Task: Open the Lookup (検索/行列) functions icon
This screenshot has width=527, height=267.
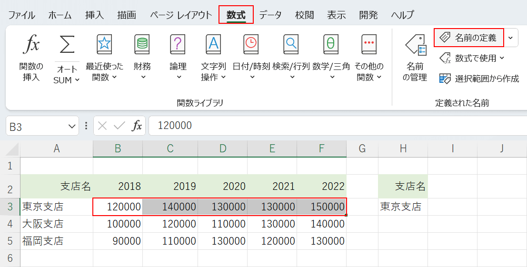Action: pyautogui.click(x=290, y=45)
